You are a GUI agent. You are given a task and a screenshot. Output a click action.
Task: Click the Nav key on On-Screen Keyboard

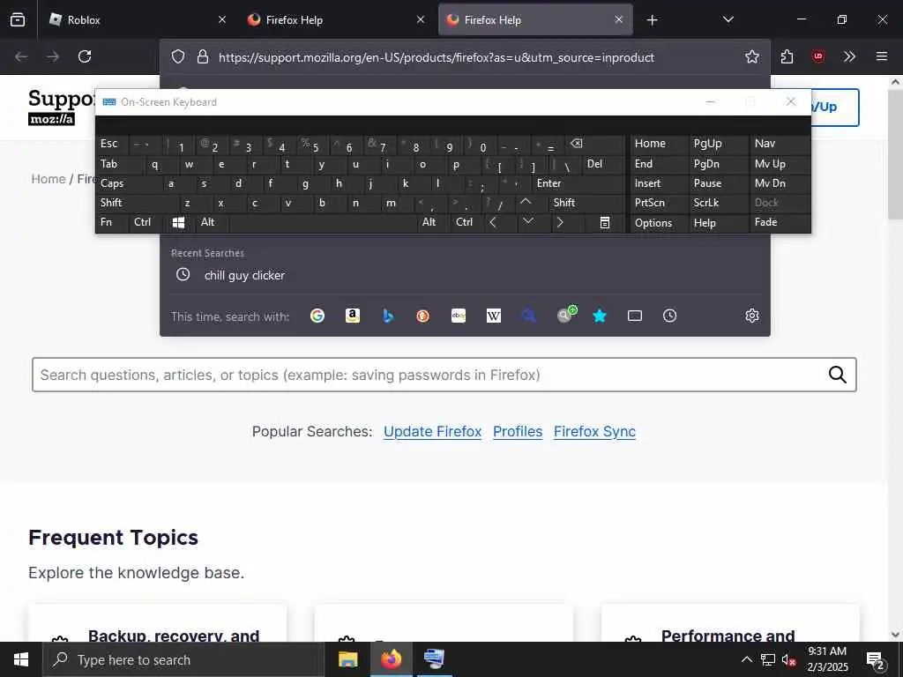(780, 144)
